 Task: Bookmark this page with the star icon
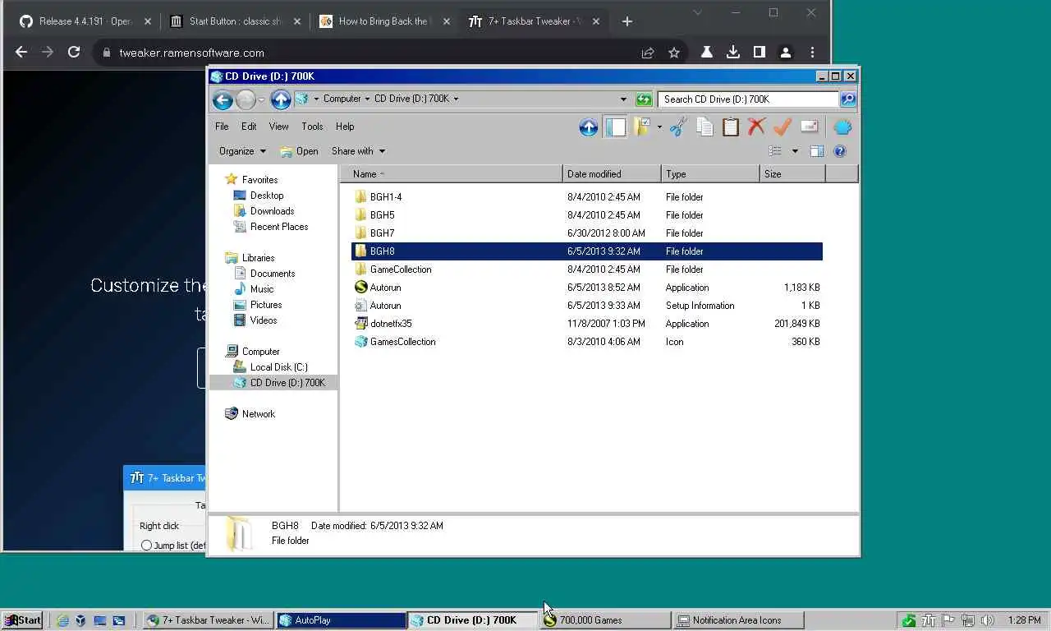(x=674, y=53)
